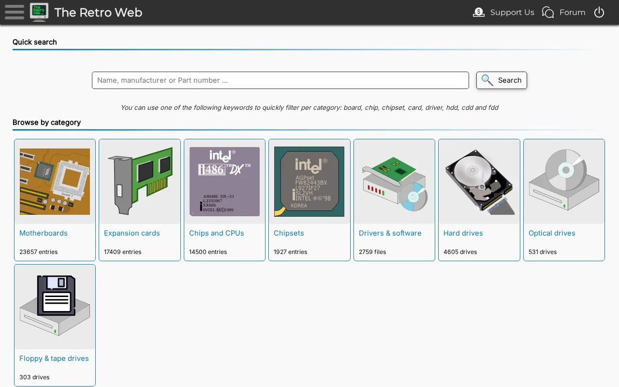Screen dimensions: 619x387
Task: Open the Motherboards category image
Action: 55,181
